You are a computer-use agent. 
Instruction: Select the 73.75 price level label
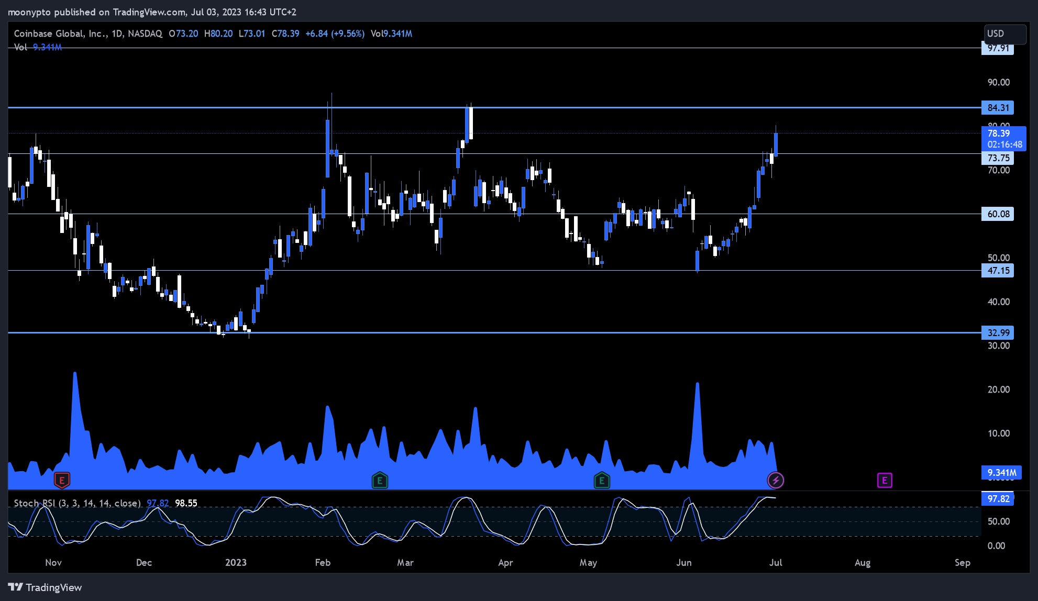coord(998,158)
